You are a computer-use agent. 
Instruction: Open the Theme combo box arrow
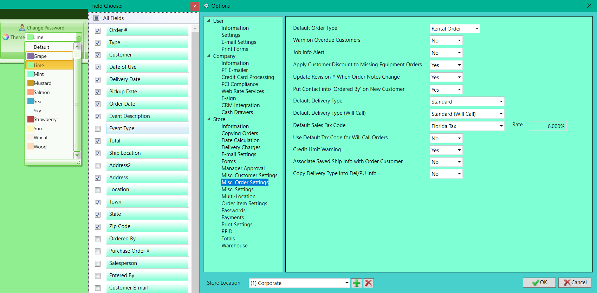point(79,37)
